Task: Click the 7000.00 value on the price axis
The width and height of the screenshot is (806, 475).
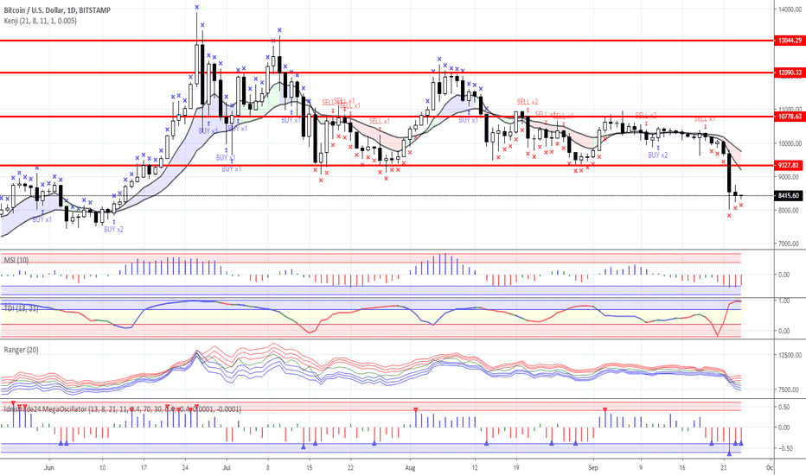Action: (x=789, y=244)
